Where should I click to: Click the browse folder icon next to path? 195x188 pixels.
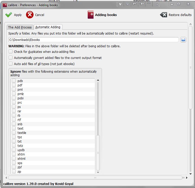pyautogui.click(x=183, y=40)
